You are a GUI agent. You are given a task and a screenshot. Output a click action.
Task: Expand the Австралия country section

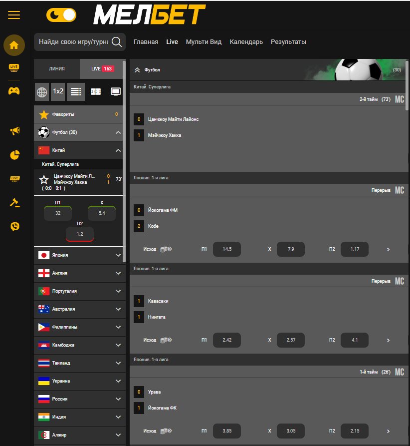pyautogui.click(x=80, y=309)
